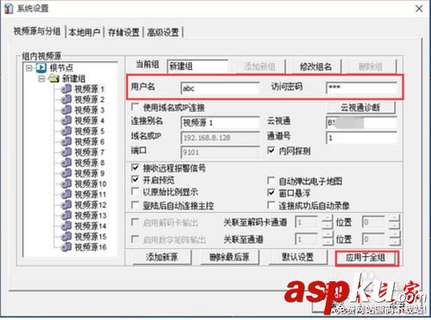431x320 pixels.
Task: Click 应用于全组 button
Action: (366, 258)
